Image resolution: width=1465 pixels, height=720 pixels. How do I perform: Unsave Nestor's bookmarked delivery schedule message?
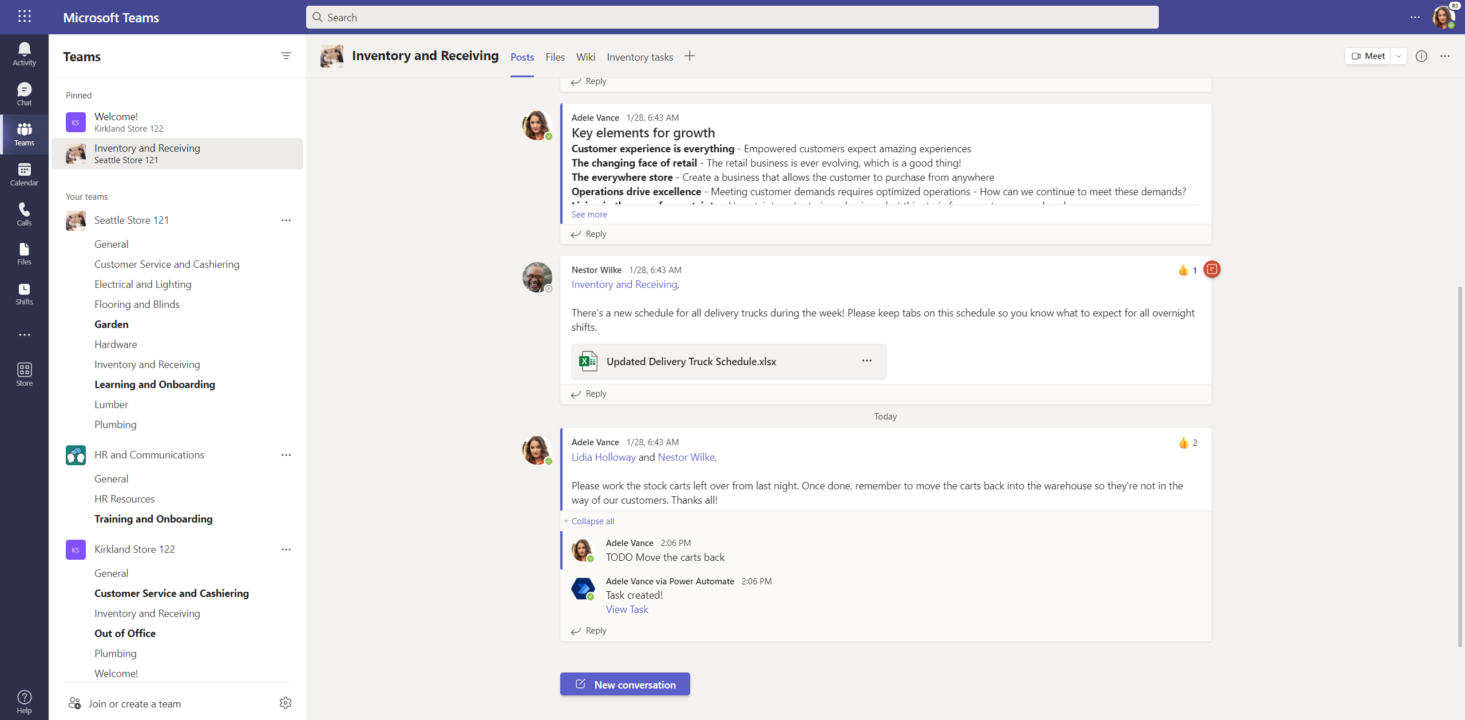1212,269
